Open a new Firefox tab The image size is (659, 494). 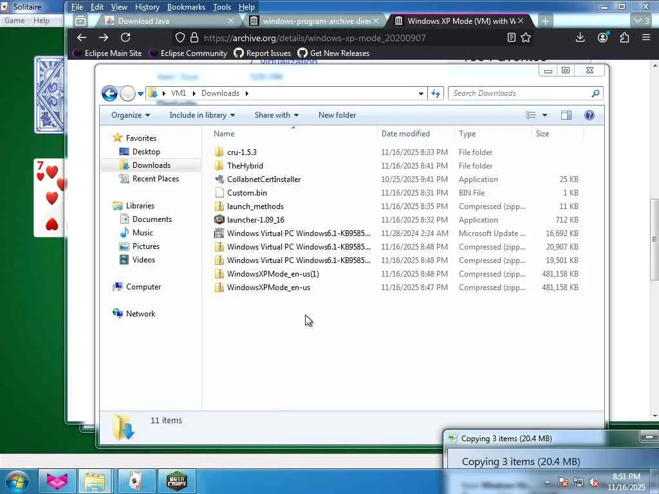[545, 21]
